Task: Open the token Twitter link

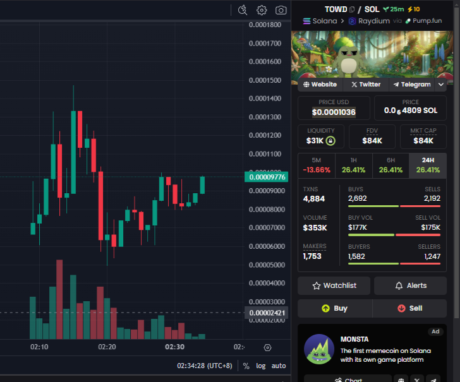Action: [x=366, y=85]
